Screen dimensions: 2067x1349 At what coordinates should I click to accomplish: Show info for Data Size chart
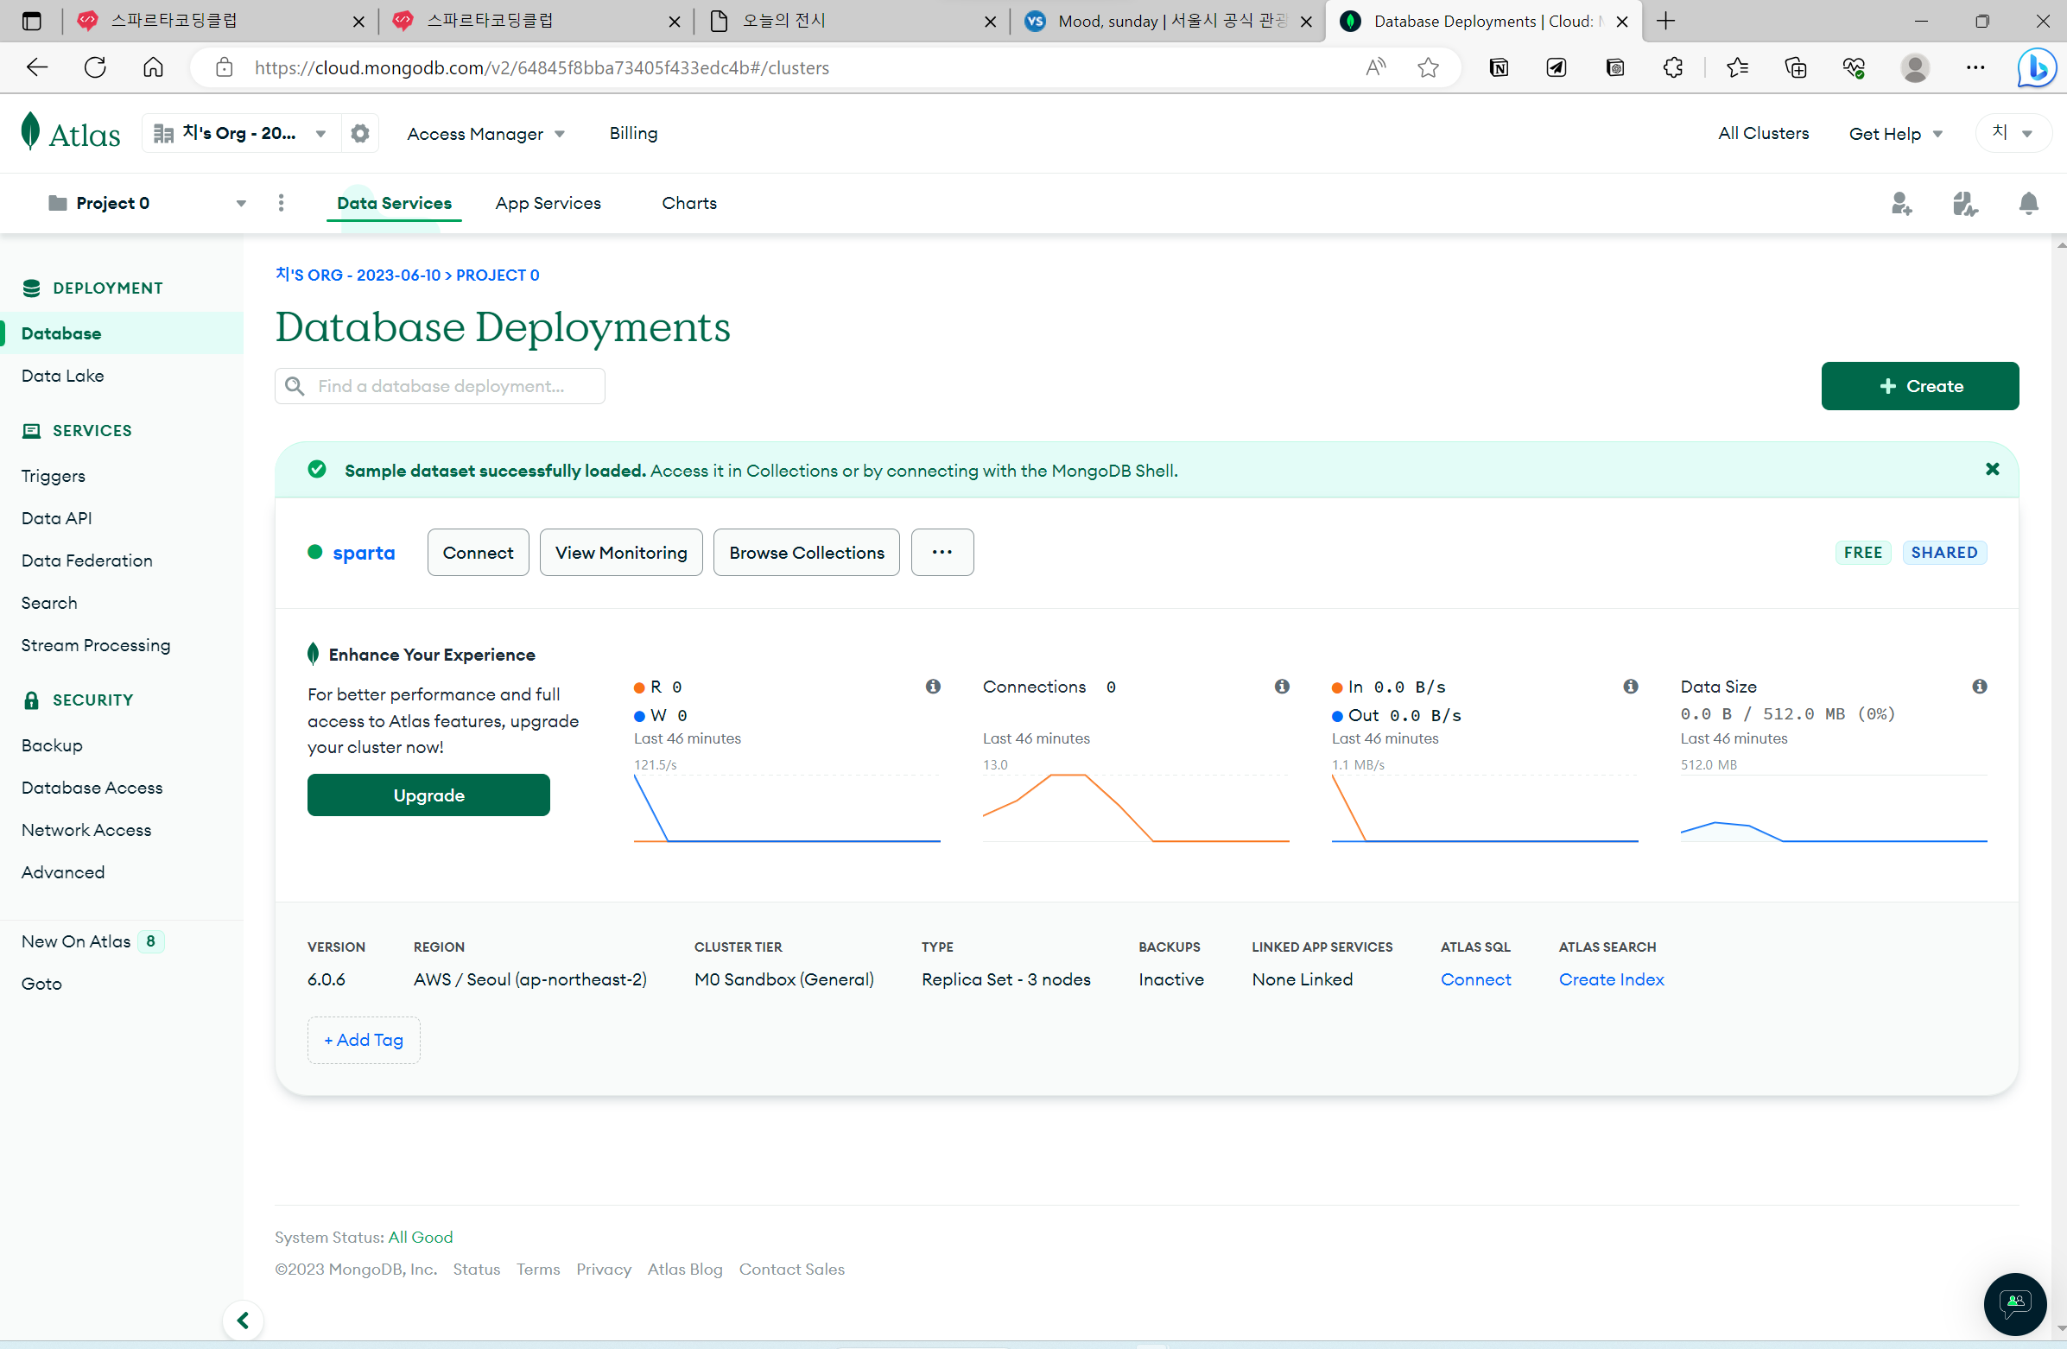[x=1980, y=687]
